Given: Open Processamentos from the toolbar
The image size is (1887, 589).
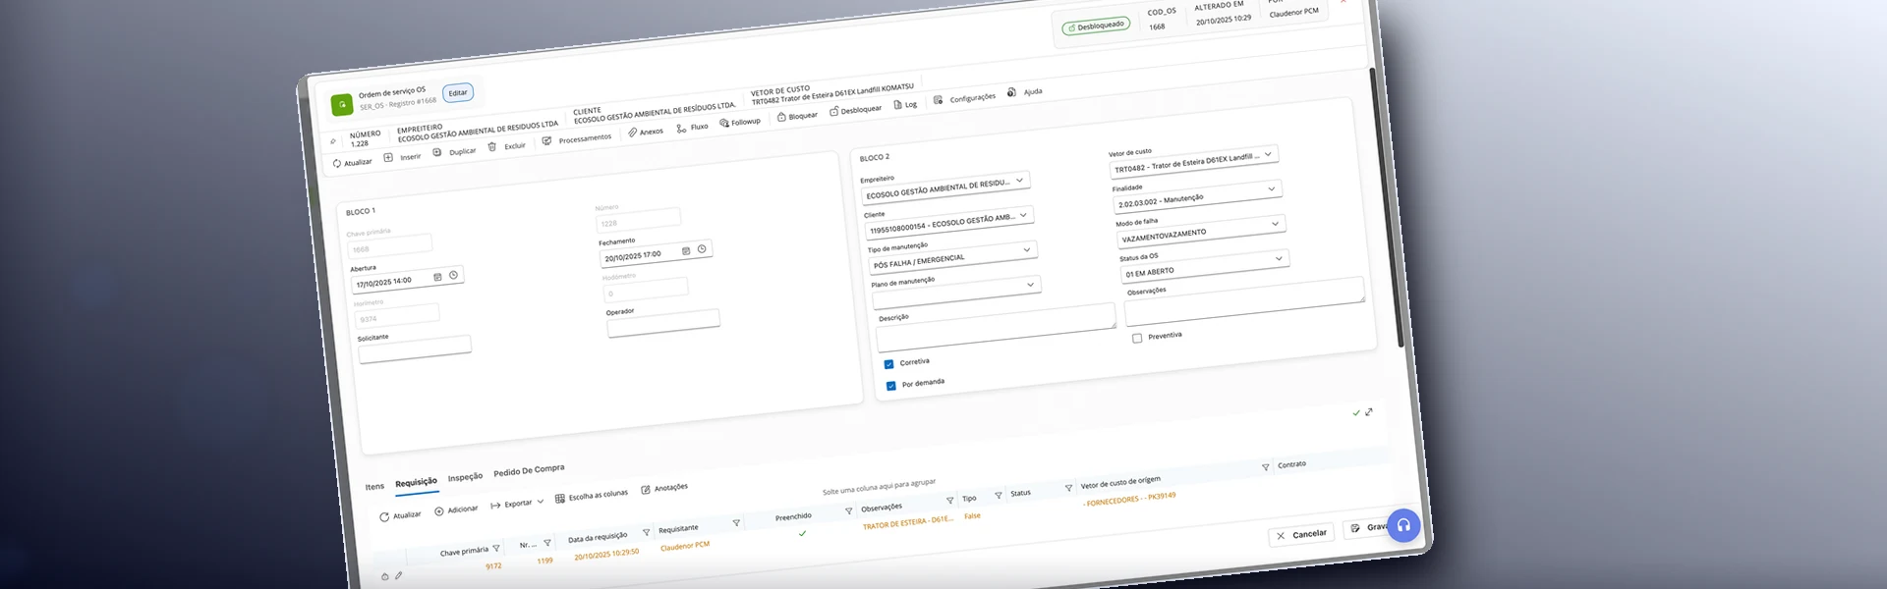Looking at the screenshot, I should click(577, 139).
